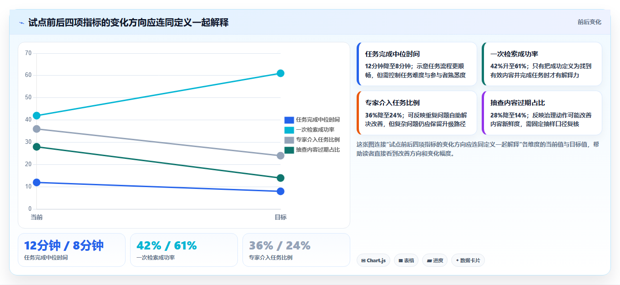Click the gray data point at 24 on 目标
This screenshot has width=620, height=285.
281,156
